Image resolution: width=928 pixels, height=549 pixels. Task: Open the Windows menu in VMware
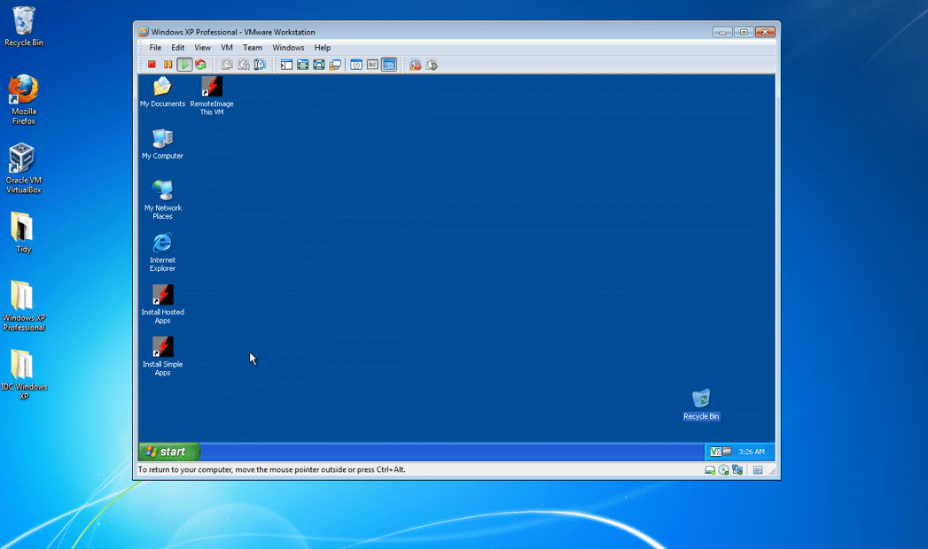[x=288, y=48]
